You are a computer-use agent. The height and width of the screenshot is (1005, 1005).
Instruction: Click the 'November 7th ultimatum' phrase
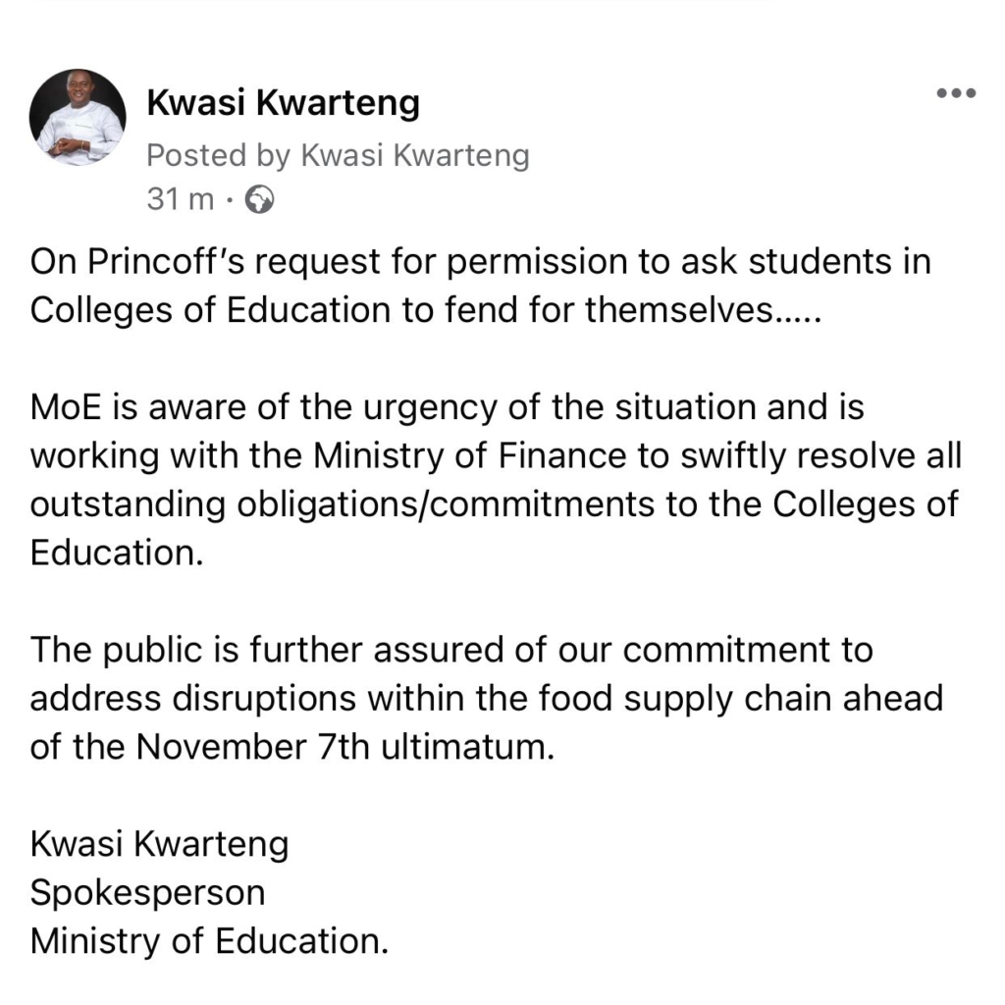[344, 747]
